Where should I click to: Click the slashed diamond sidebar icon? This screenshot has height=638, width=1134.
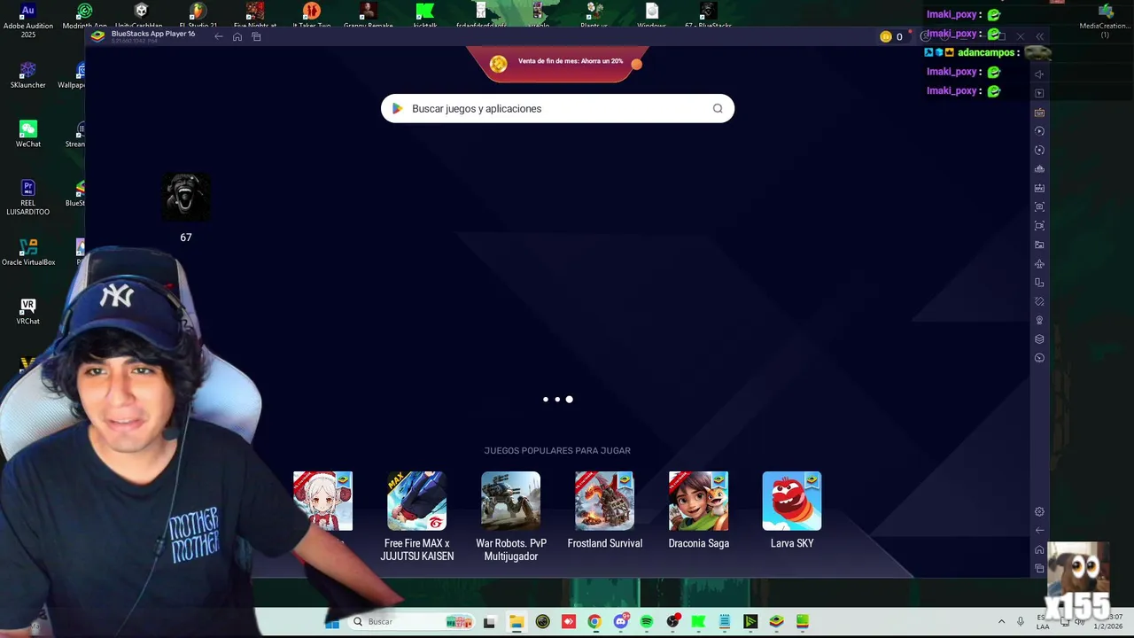[1039, 301]
